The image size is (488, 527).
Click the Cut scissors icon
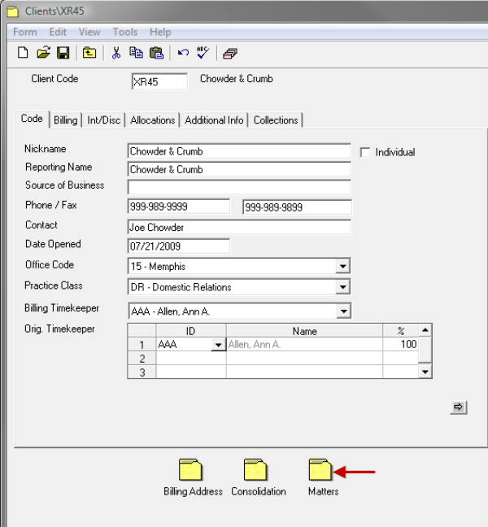116,53
